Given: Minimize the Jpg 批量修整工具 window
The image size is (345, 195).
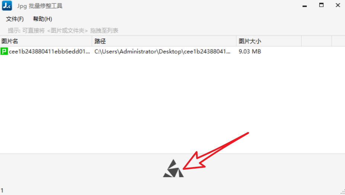Looking at the screenshot, I should 304,6.
